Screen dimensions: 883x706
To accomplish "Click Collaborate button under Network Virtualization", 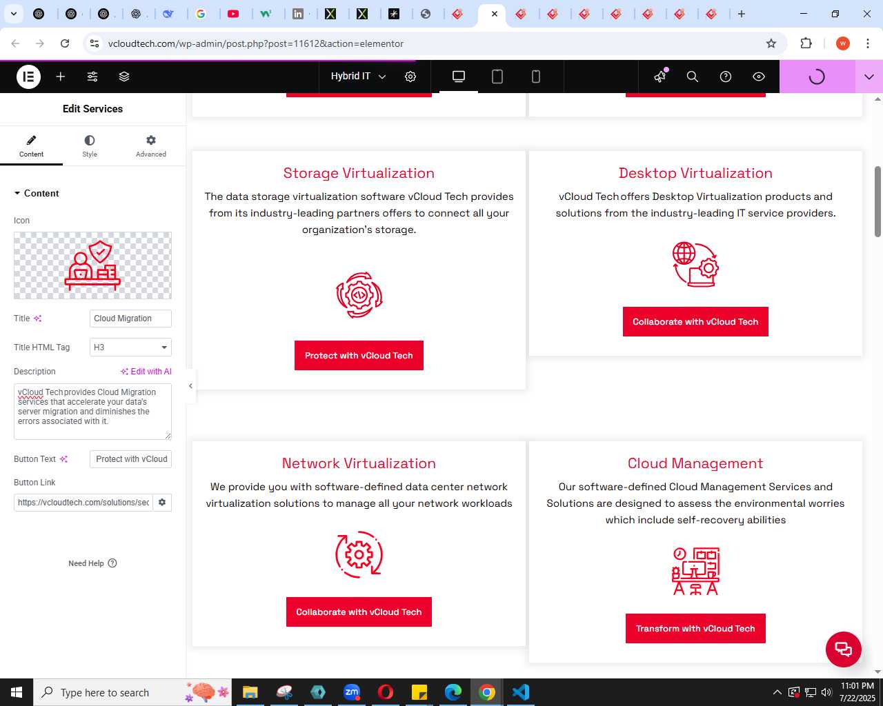I will (359, 612).
